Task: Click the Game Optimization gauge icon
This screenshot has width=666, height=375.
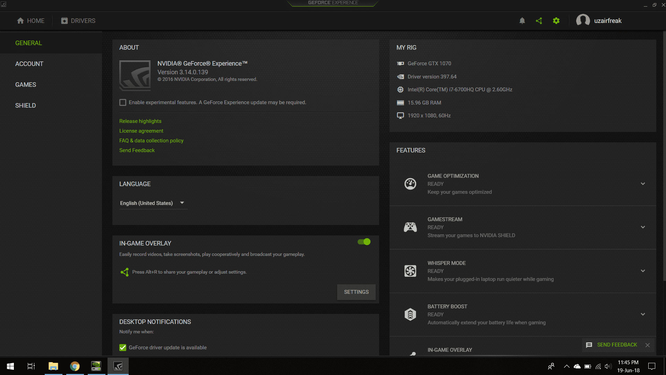Action: tap(410, 184)
